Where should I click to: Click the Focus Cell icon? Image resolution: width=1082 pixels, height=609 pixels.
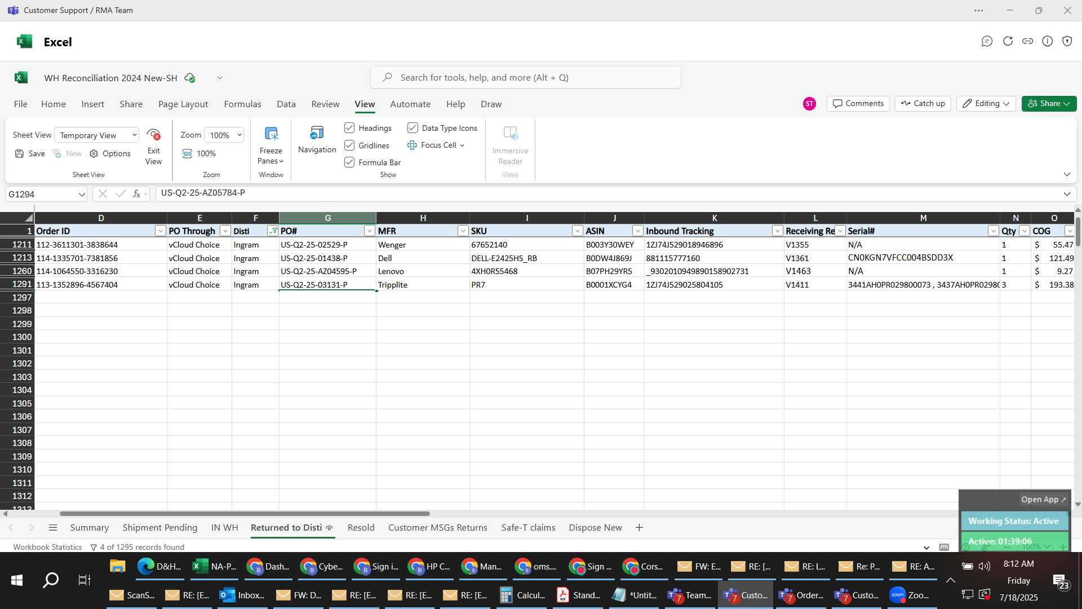pos(412,145)
